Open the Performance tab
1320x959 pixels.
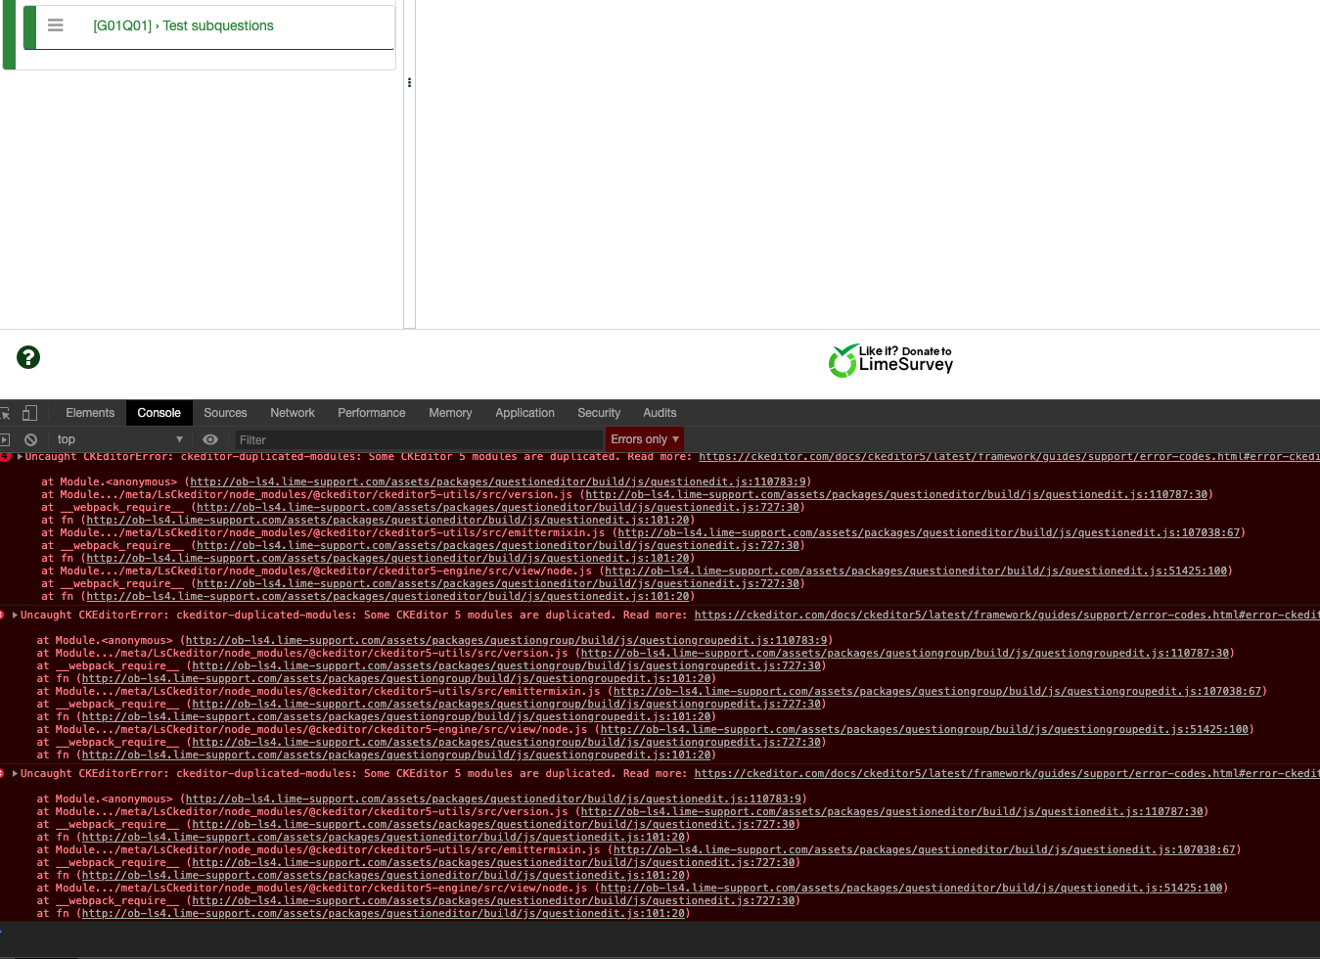click(372, 413)
